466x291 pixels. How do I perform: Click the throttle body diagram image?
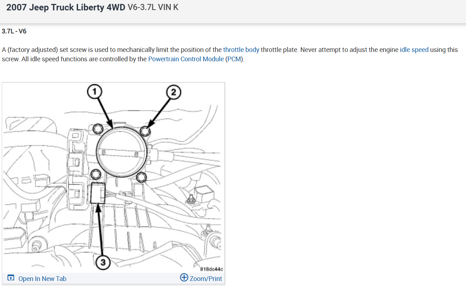pyautogui.click(x=113, y=177)
